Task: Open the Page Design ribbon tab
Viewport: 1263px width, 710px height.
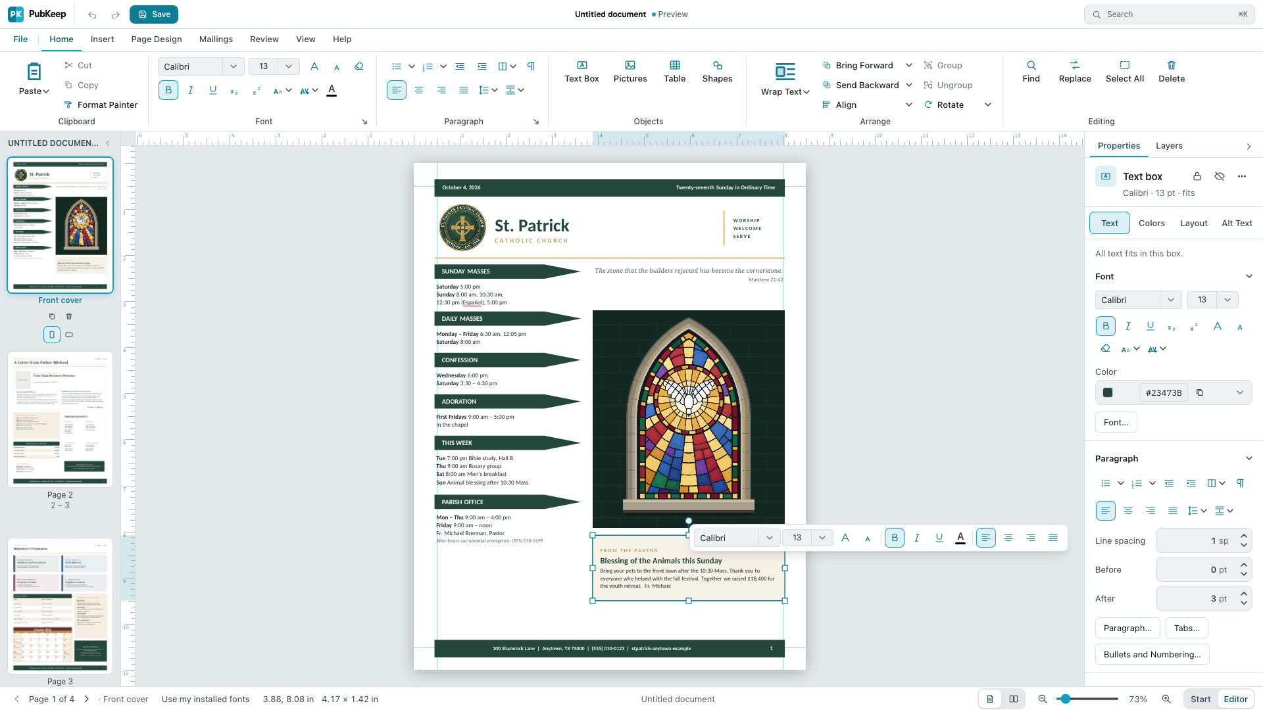Action: point(157,39)
